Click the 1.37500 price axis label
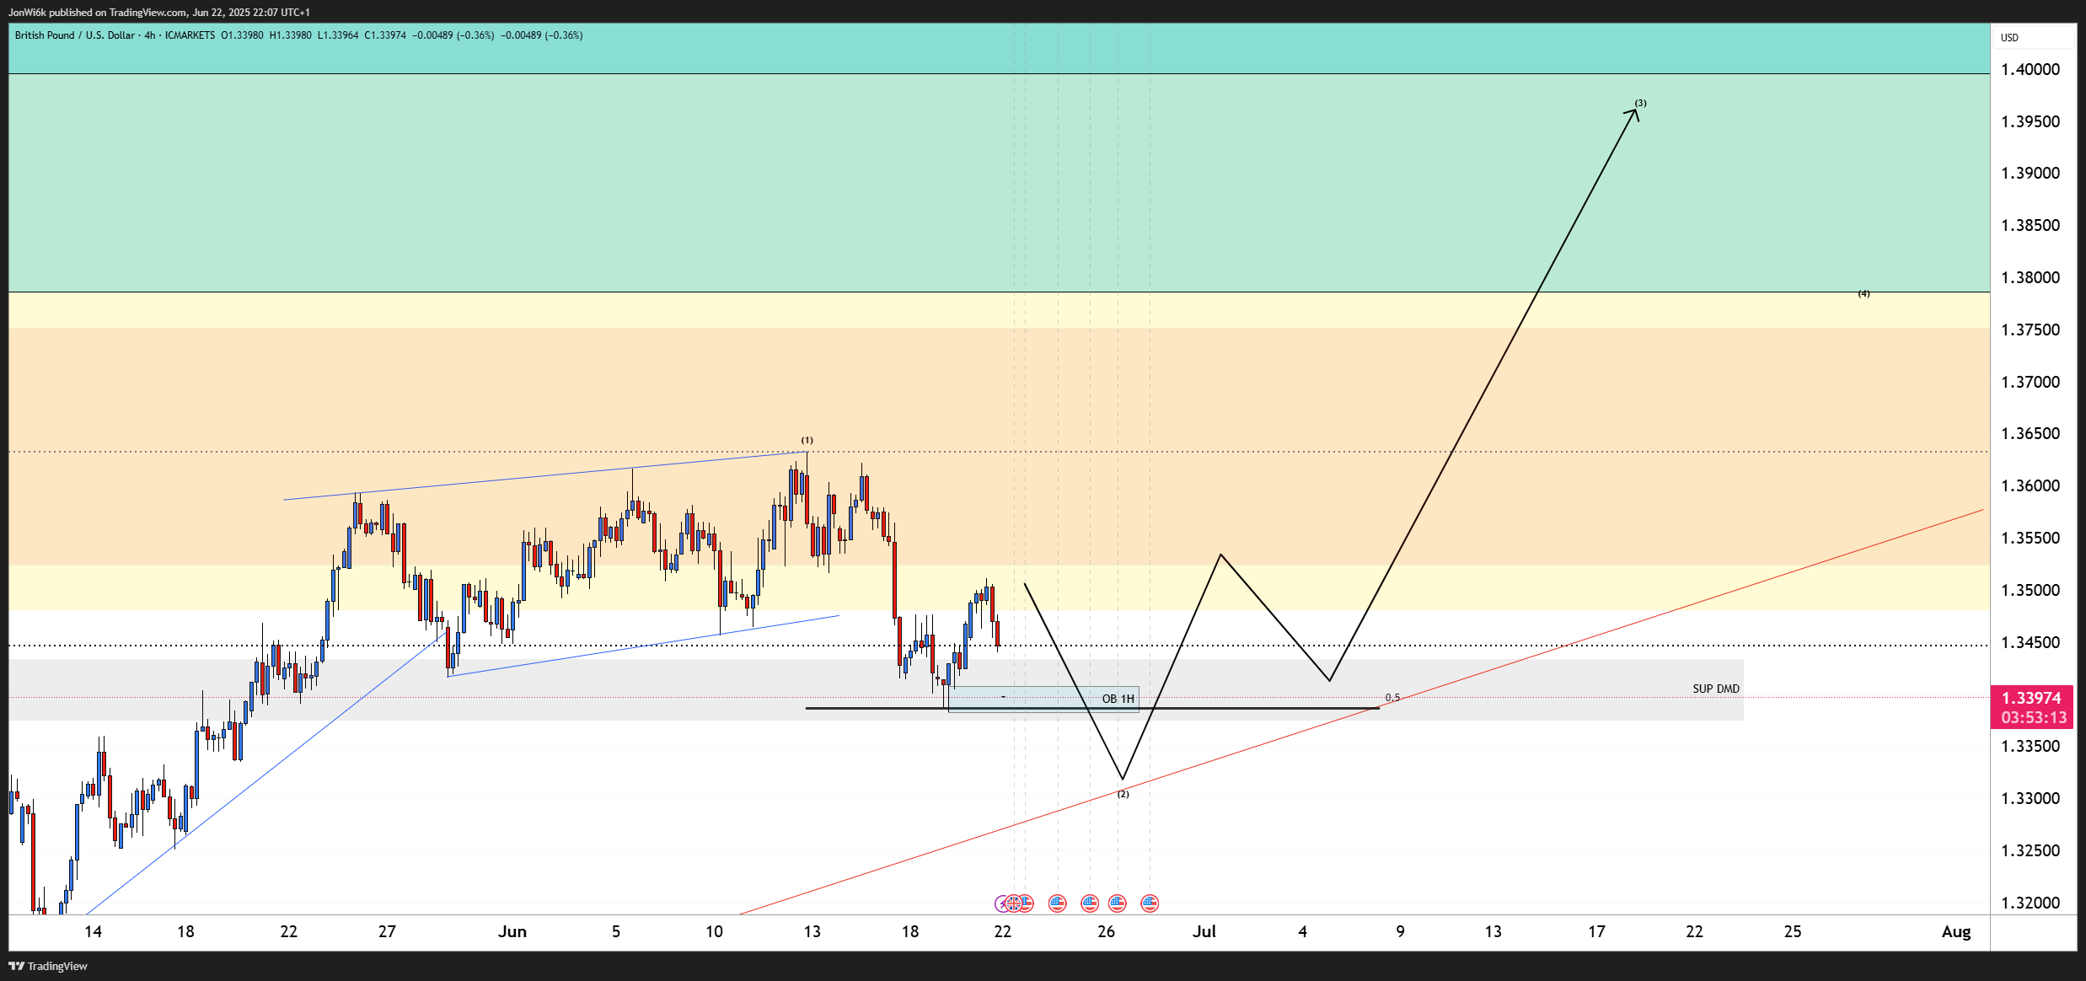Screen dimensions: 2086x981 click(2030, 330)
